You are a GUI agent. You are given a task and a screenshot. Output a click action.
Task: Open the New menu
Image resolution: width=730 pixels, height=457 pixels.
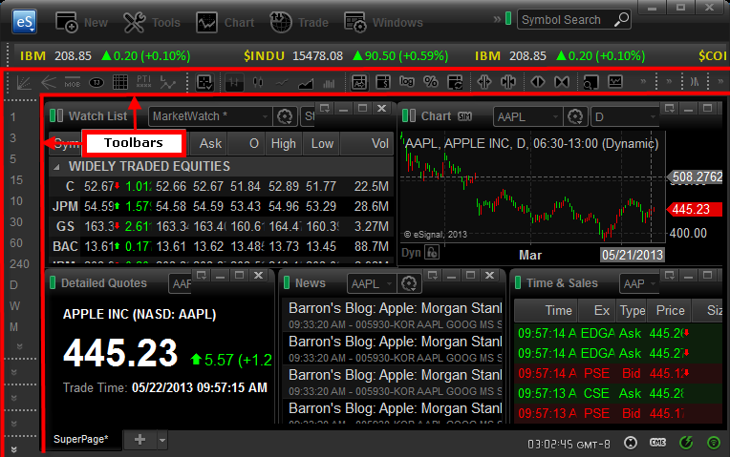click(81, 22)
